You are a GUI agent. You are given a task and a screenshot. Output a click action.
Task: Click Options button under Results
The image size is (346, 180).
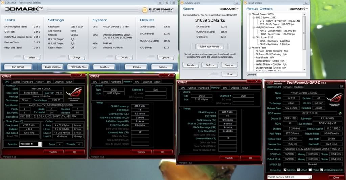[166, 57]
